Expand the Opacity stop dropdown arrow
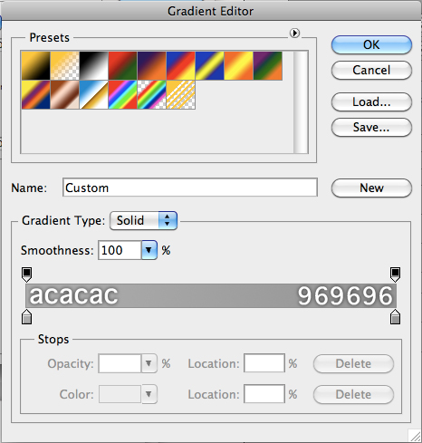The width and height of the screenshot is (422, 443). click(x=149, y=363)
